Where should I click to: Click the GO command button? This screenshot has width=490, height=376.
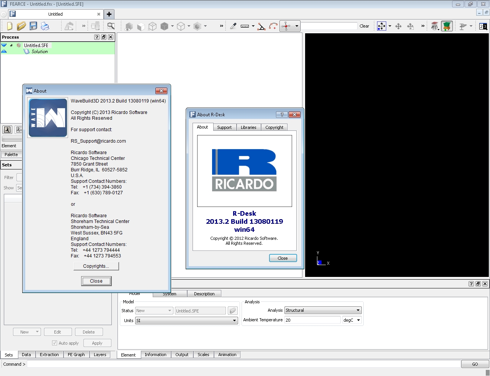tap(475, 364)
